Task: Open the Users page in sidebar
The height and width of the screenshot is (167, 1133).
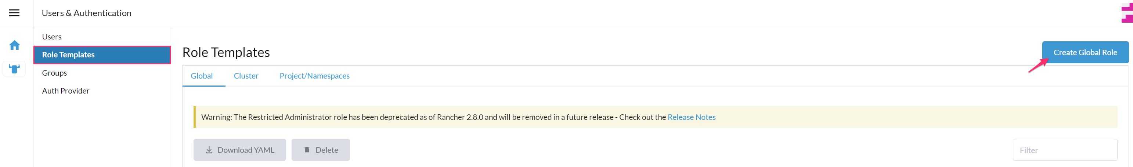Action: point(52,37)
